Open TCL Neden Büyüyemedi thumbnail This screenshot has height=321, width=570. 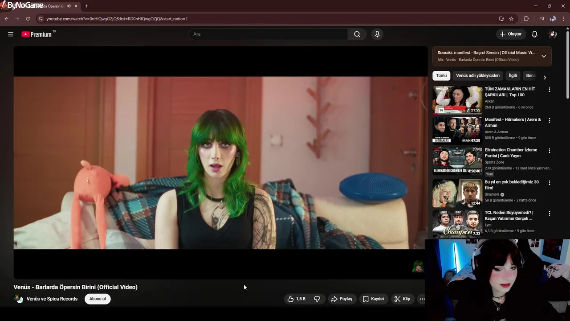[x=457, y=224]
